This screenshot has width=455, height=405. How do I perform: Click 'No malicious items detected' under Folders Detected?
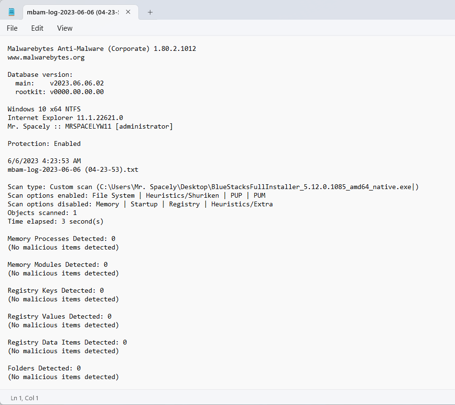tap(63, 377)
